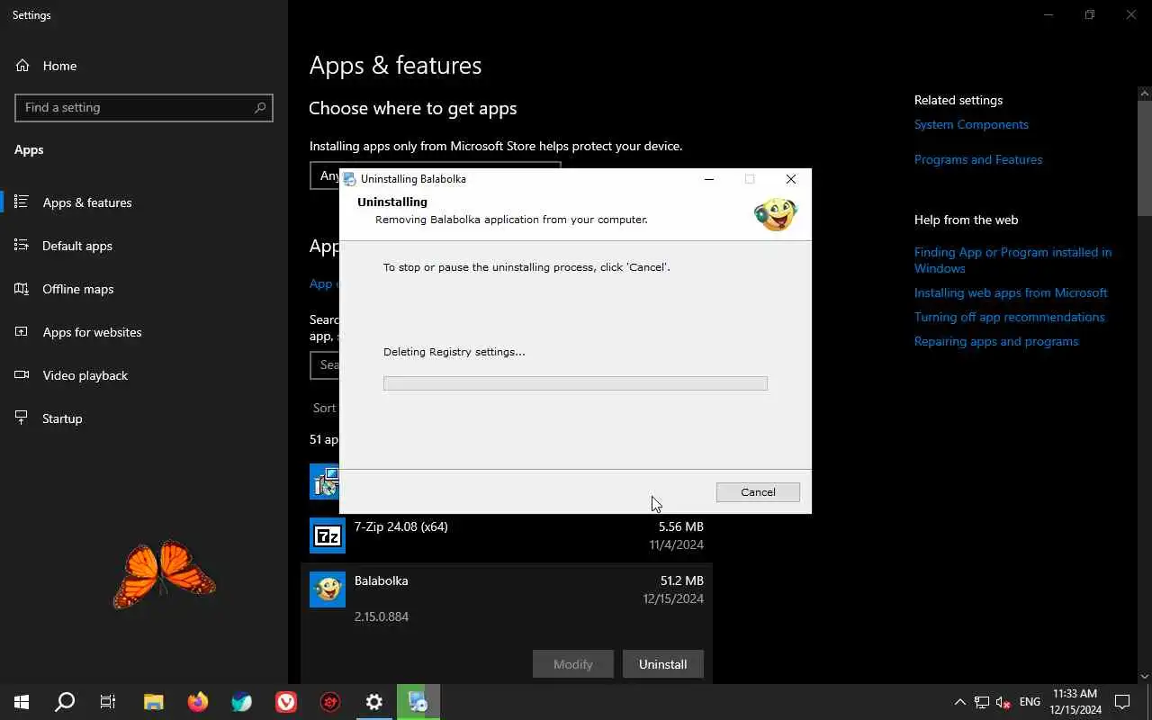Open Programs and Features link
The height and width of the screenshot is (720, 1152).
point(978,159)
